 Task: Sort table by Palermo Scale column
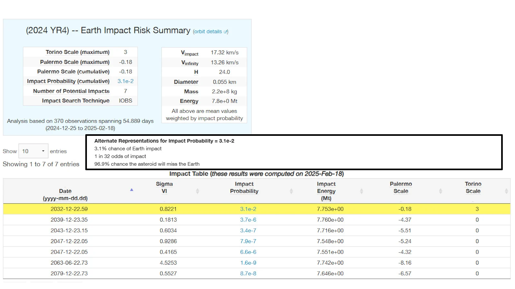(401, 188)
